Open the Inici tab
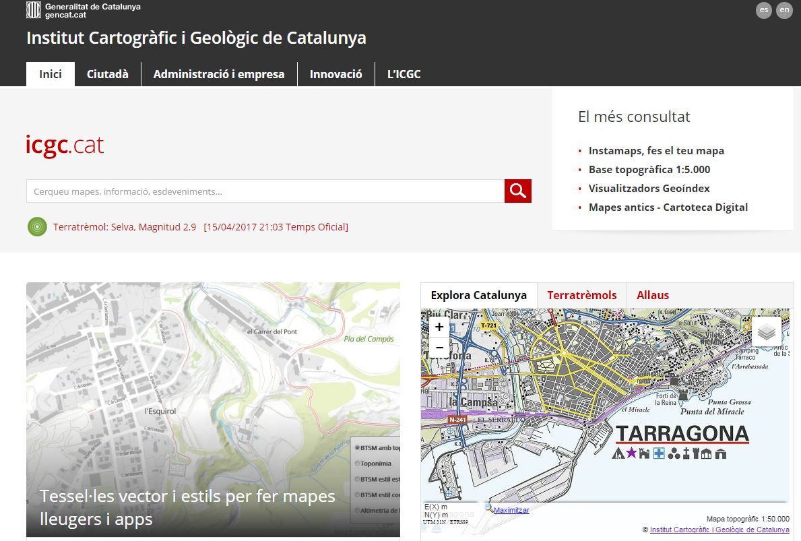801x541 pixels. pos(51,74)
